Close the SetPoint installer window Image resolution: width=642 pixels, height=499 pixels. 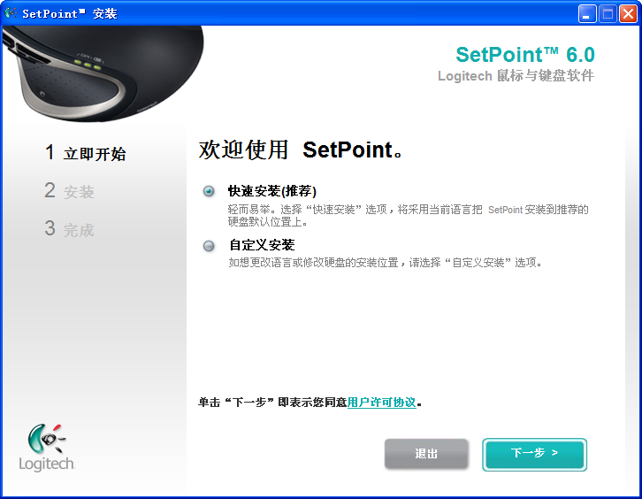tap(628, 13)
